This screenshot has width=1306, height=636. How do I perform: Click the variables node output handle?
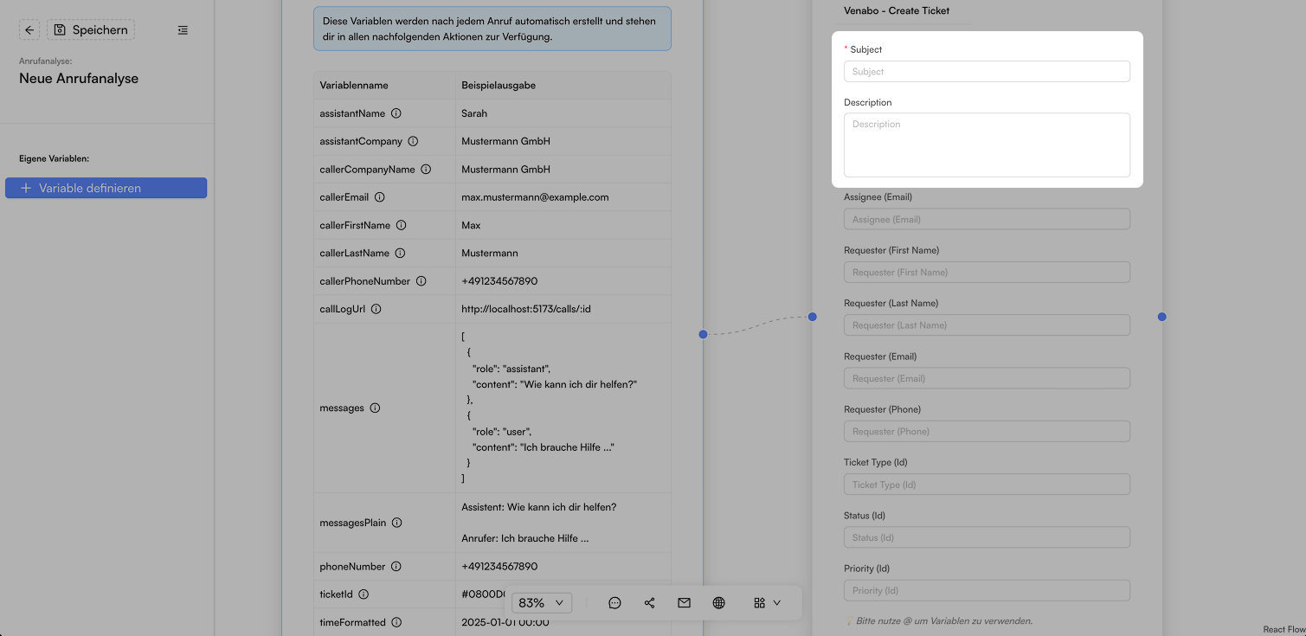[703, 334]
